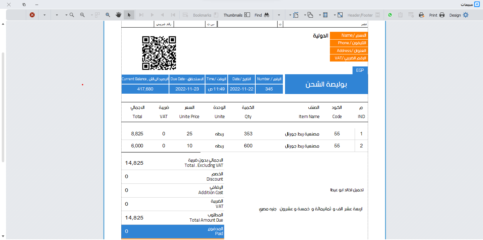Expand the page orientation dropdown

(305, 15)
